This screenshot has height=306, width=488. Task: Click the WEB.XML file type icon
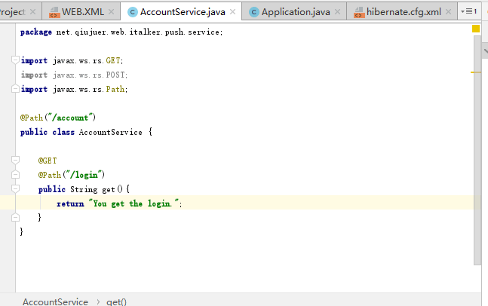click(54, 12)
